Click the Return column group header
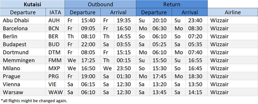Image resolution: width=258 pixels, height=104 pixels. [x=172, y=4]
